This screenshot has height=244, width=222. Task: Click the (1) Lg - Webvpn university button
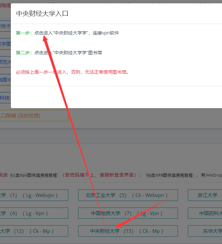point(33,195)
